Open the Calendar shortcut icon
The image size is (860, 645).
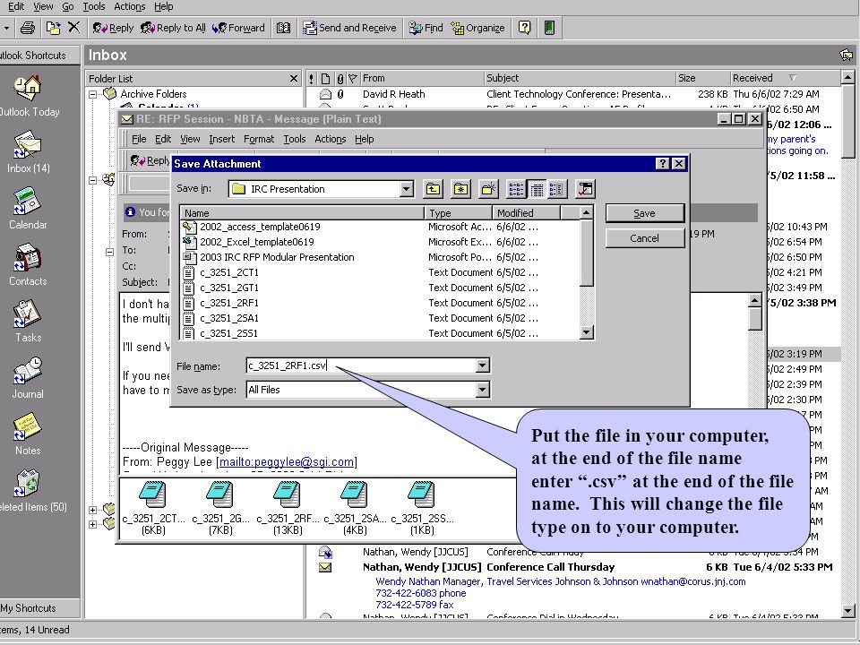(28, 202)
